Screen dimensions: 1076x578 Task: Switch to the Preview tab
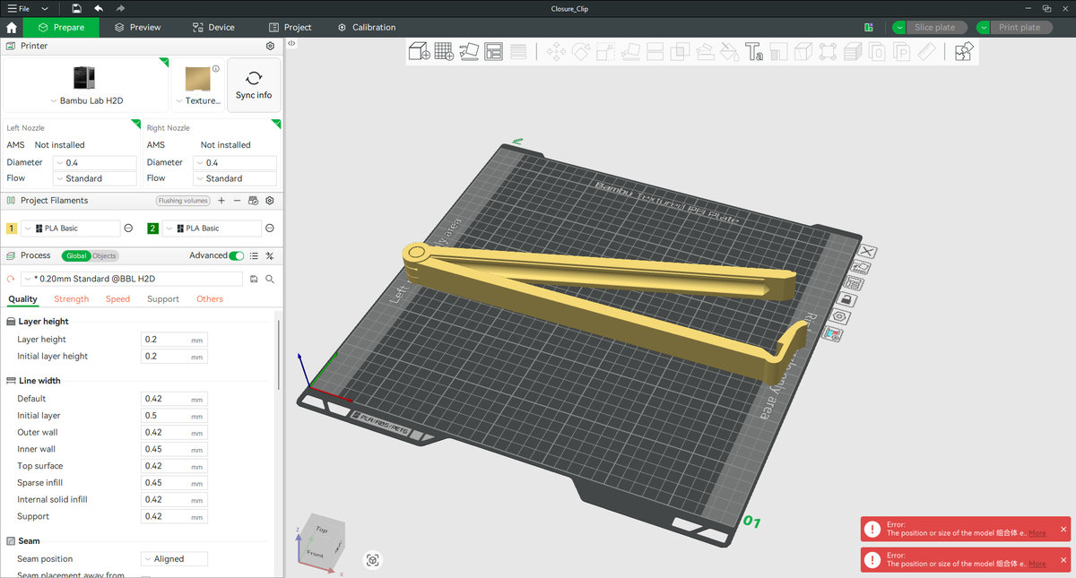click(137, 28)
